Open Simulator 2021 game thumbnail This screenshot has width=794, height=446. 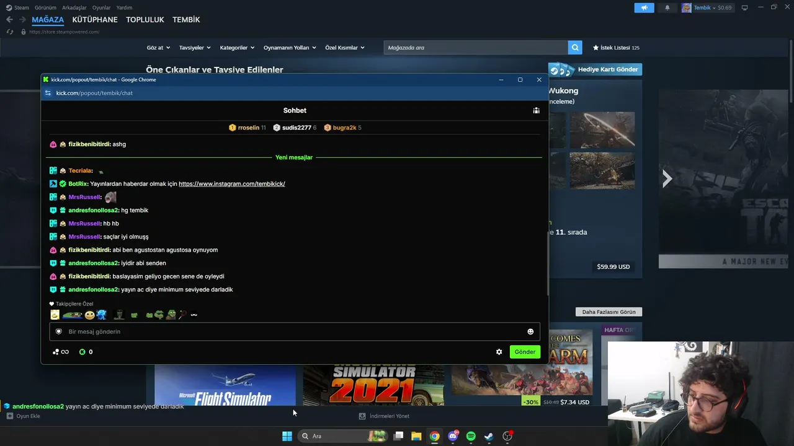(x=373, y=385)
